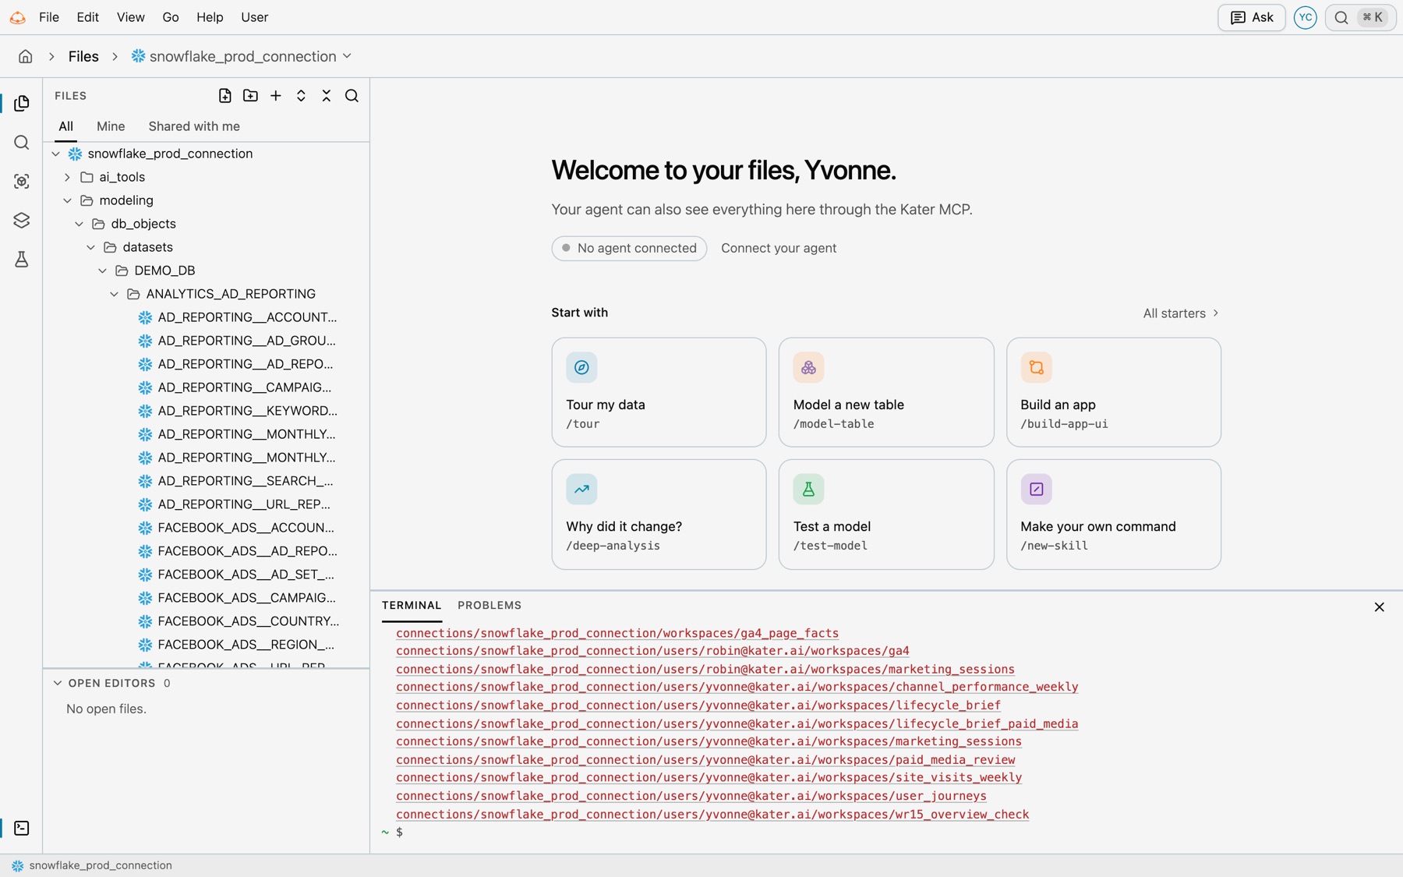Switch to the Mine files tab

pos(111,126)
